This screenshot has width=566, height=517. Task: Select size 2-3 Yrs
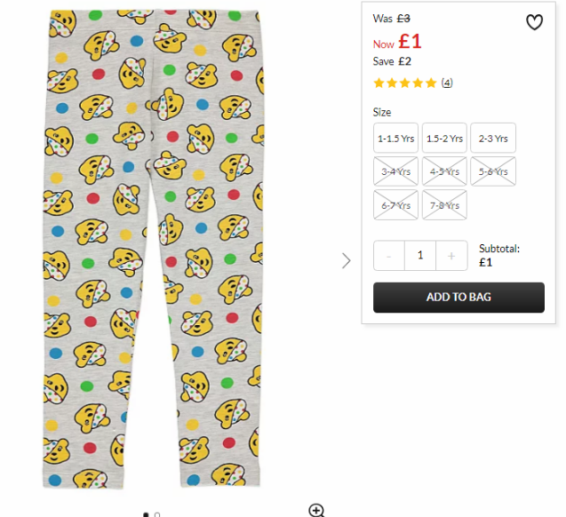click(x=493, y=139)
